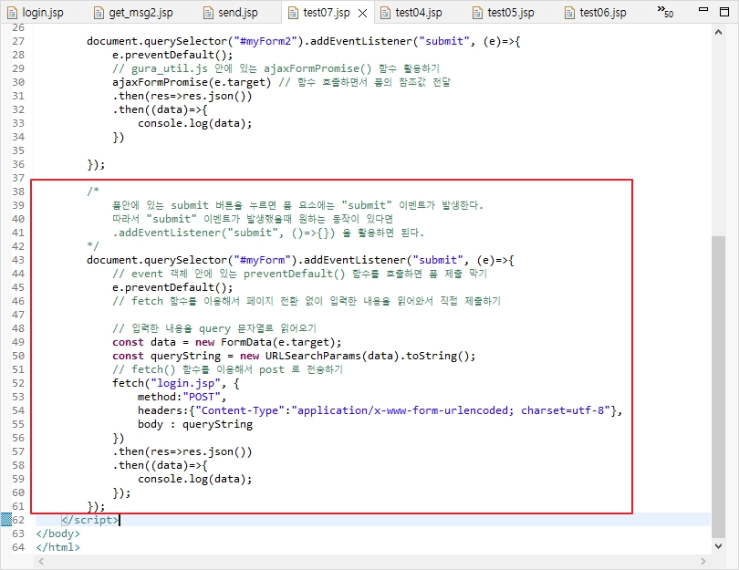Click console.log(data); on line 33

(195, 123)
